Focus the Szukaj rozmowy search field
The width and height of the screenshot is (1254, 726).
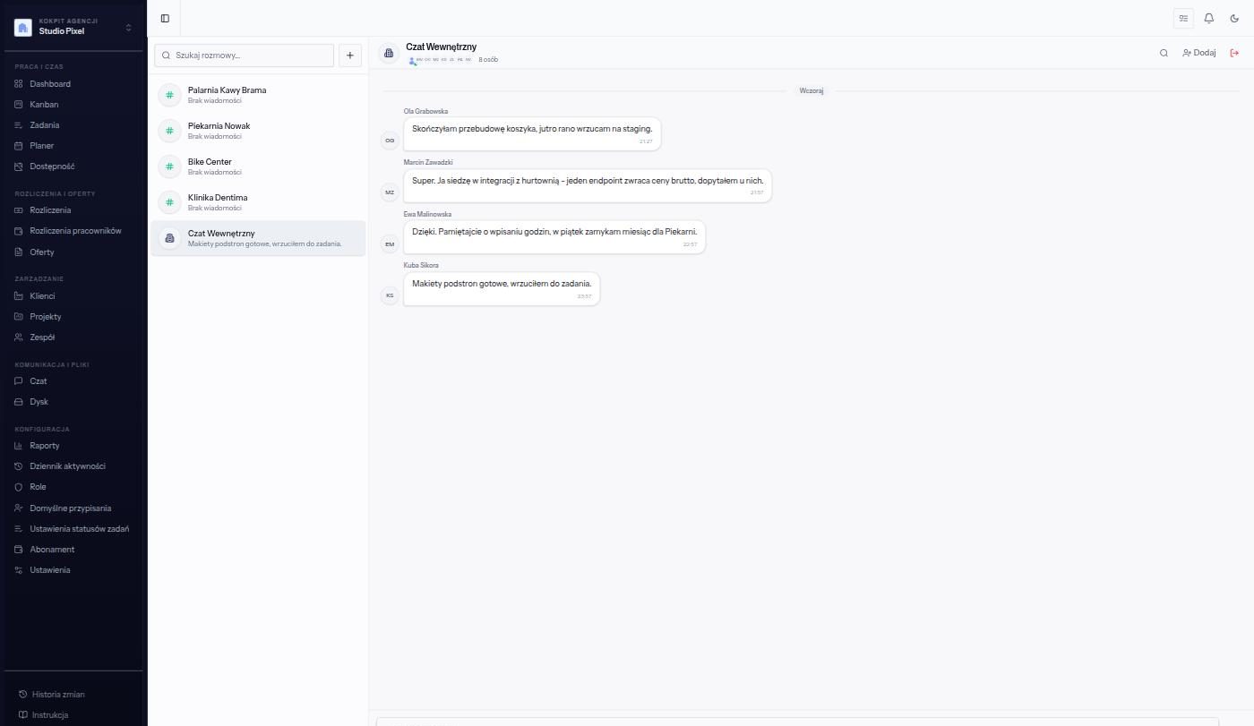pyautogui.click(x=244, y=56)
